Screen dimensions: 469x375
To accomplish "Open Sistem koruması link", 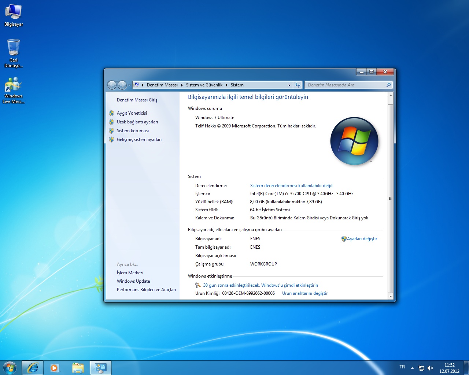I will pyautogui.click(x=133, y=131).
